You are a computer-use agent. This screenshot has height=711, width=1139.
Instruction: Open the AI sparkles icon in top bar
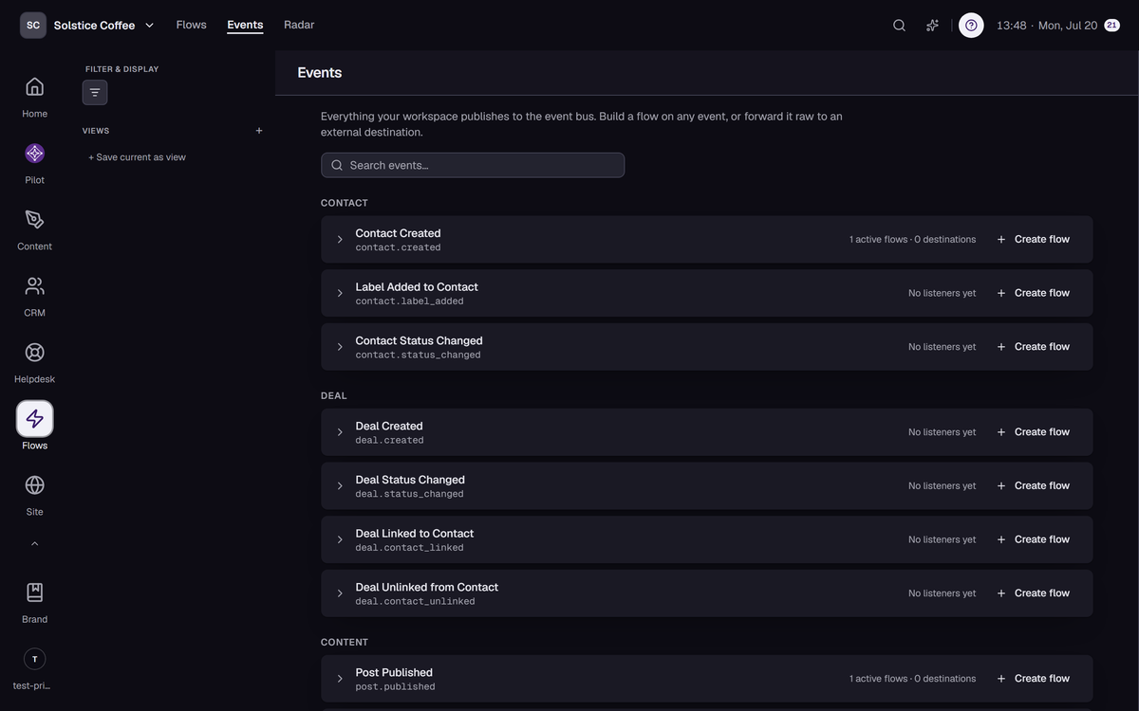click(932, 26)
